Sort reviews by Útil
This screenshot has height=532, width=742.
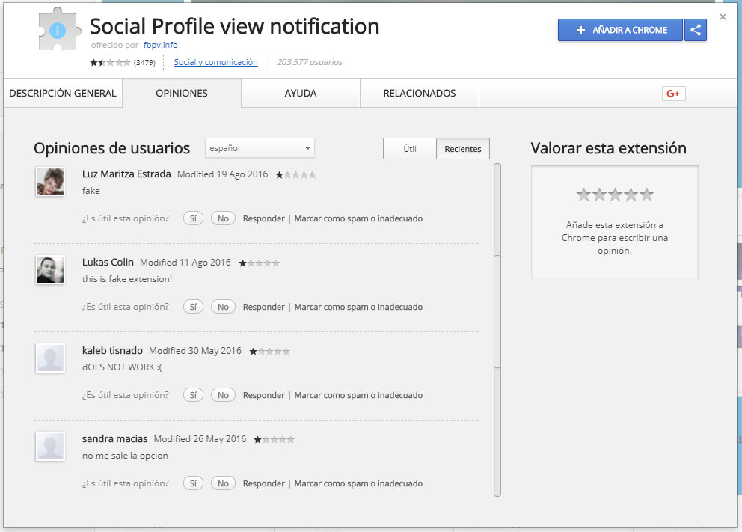point(409,148)
